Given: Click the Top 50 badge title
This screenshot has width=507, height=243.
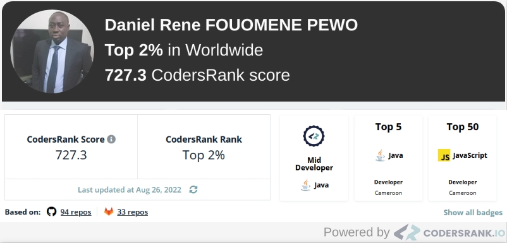Looking at the screenshot, I should (x=462, y=127).
